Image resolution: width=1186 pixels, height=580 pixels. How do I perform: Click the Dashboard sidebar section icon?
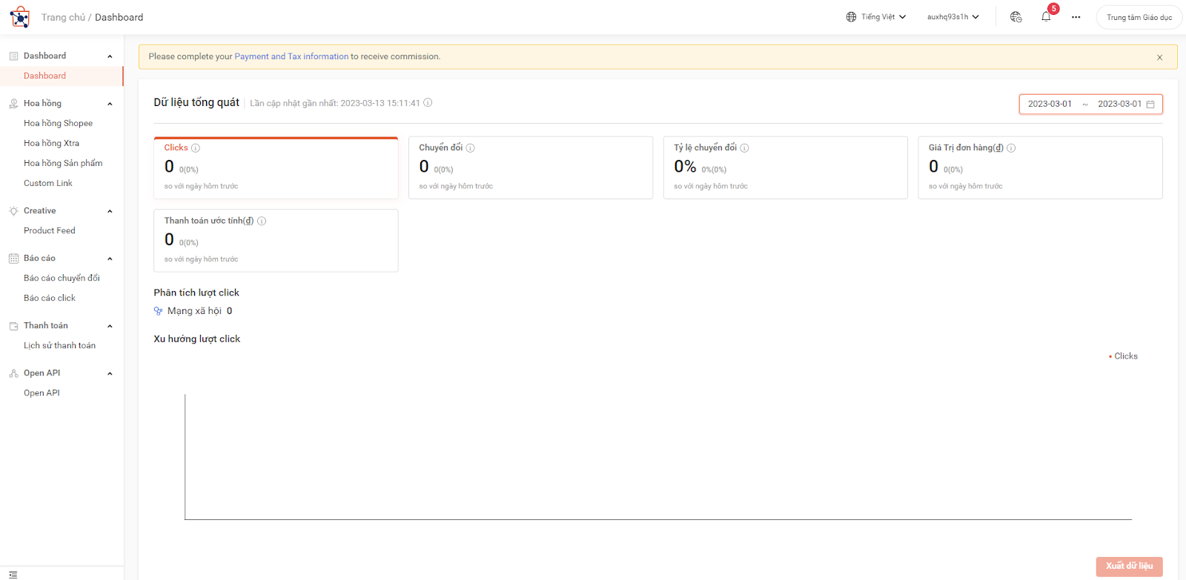(x=13, y=56)
